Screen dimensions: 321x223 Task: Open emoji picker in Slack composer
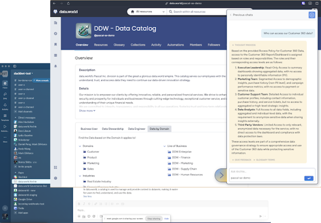point(89,216)
